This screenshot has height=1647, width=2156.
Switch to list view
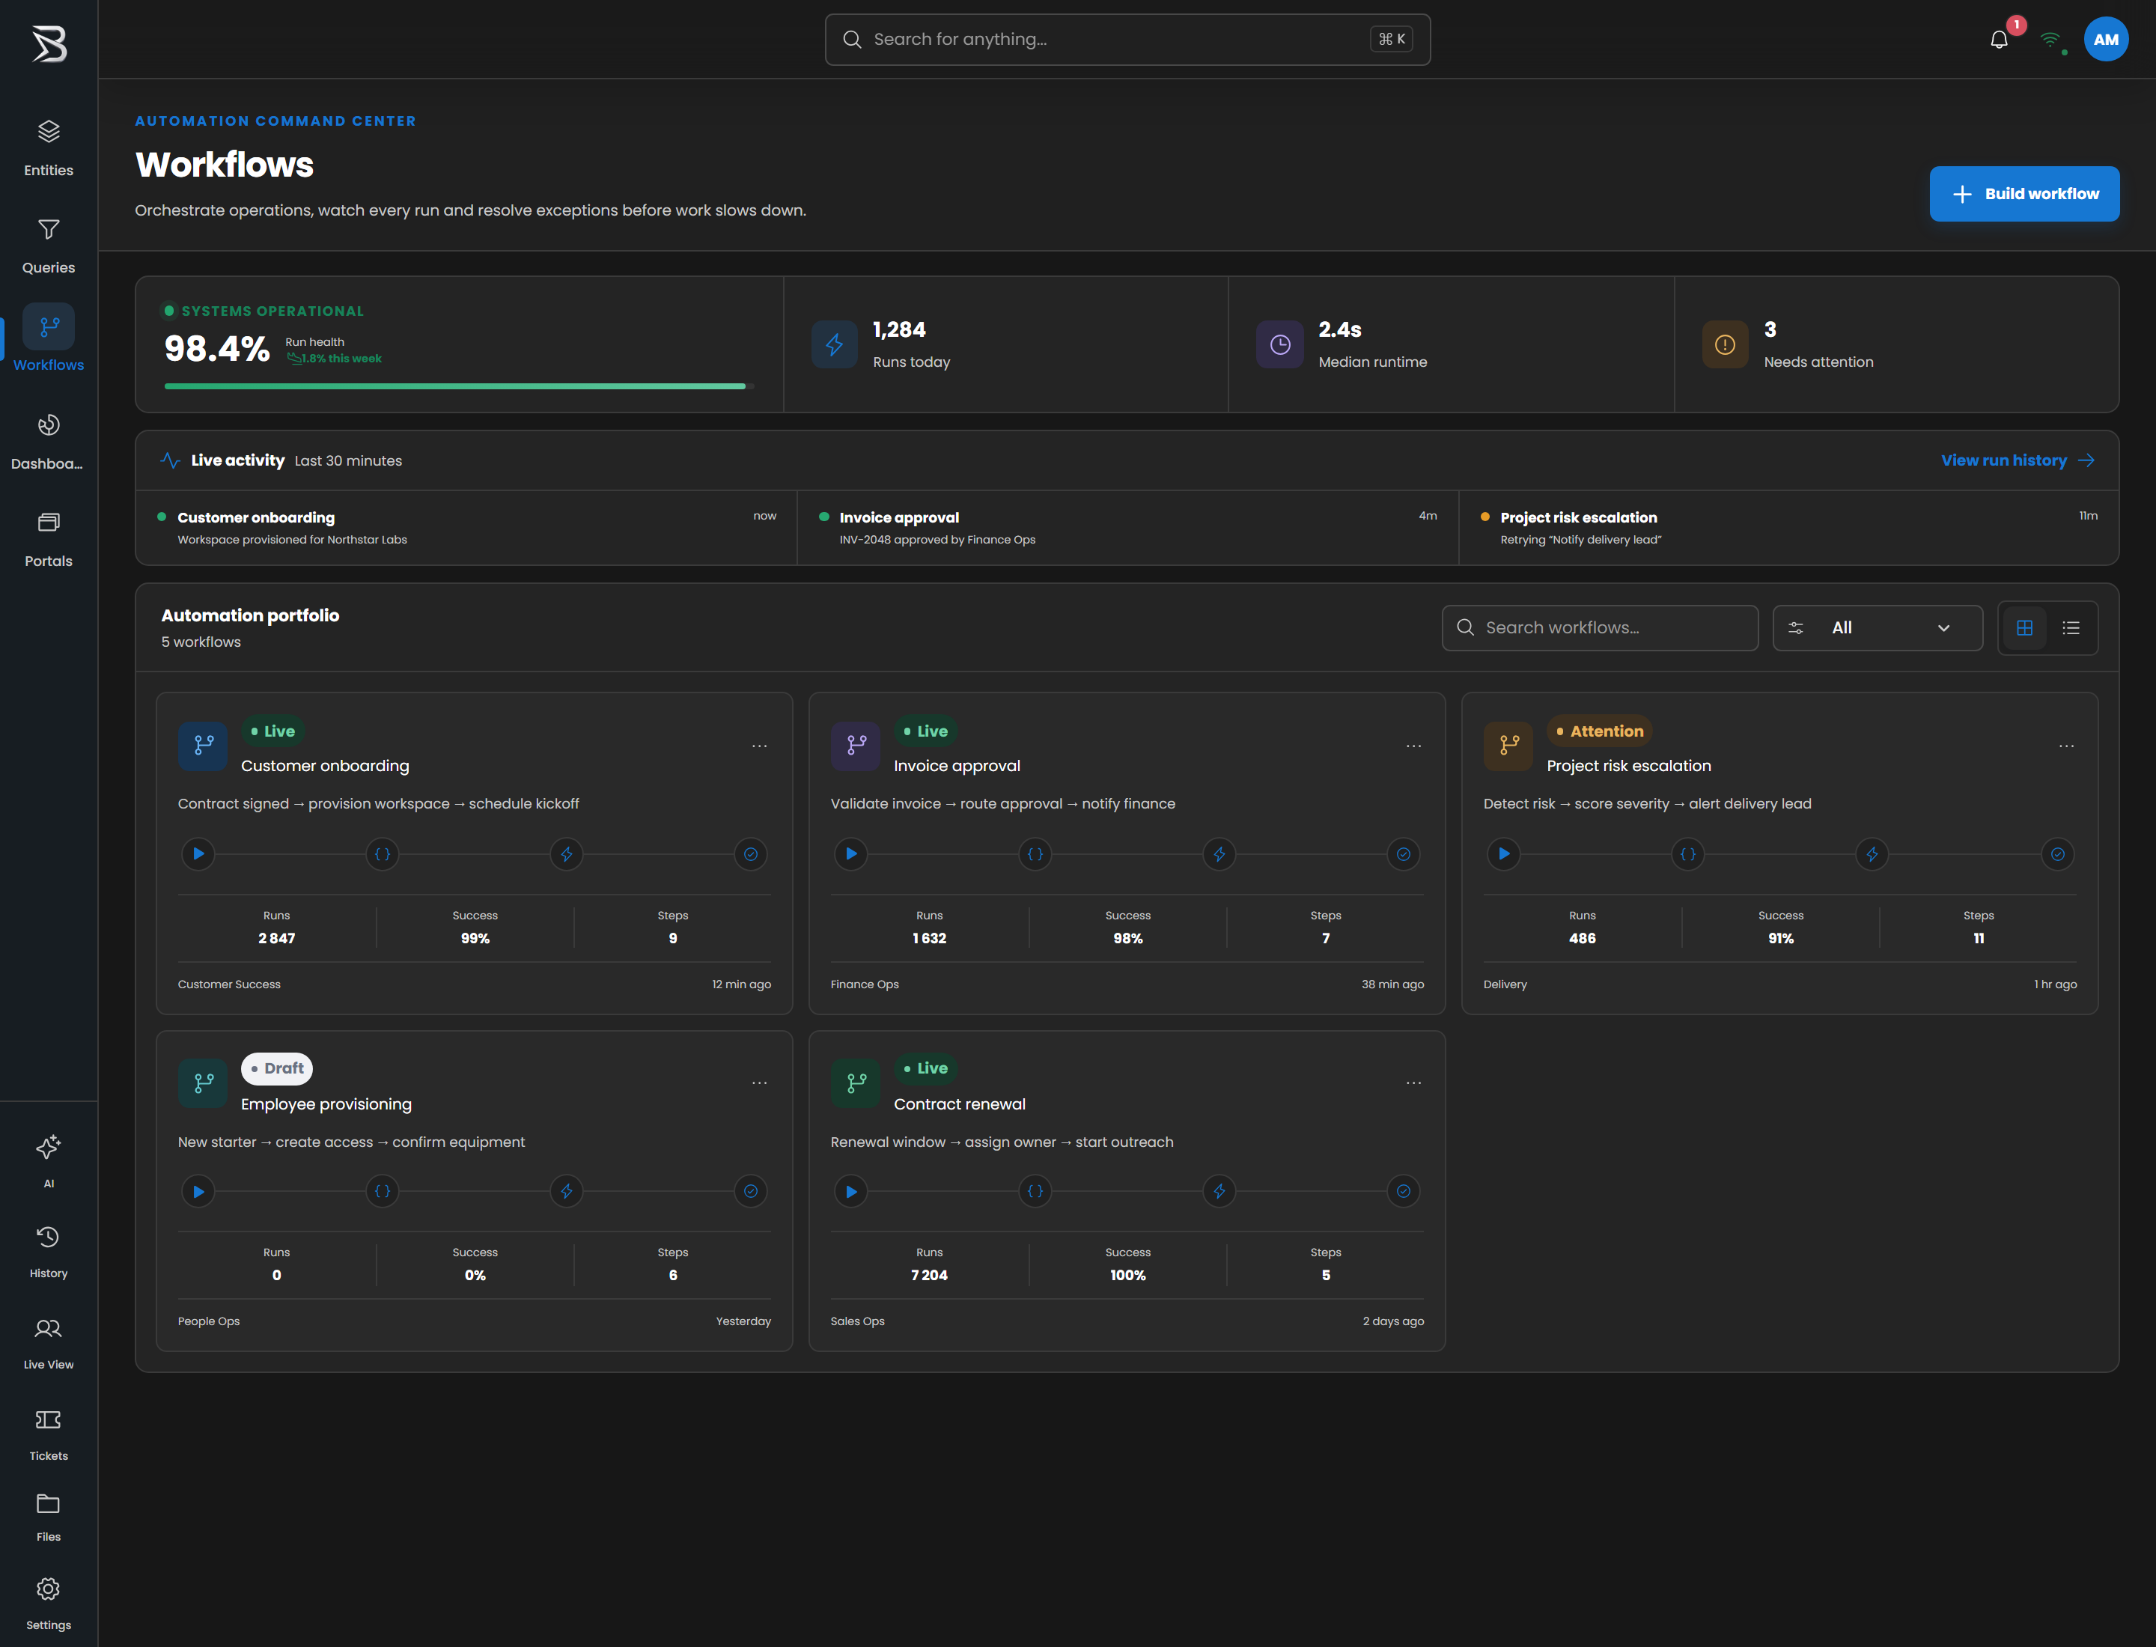click(x=2071, y=627)
